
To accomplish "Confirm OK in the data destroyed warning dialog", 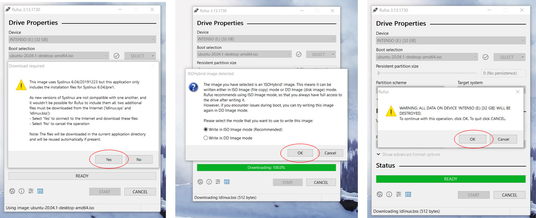I will [473, 139].
